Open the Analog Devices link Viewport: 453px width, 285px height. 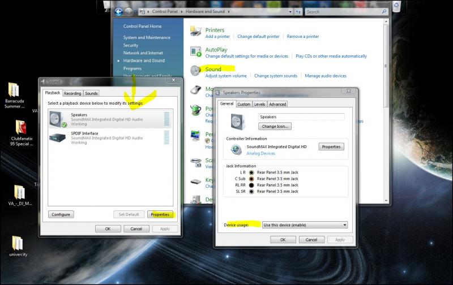point(260,153)
